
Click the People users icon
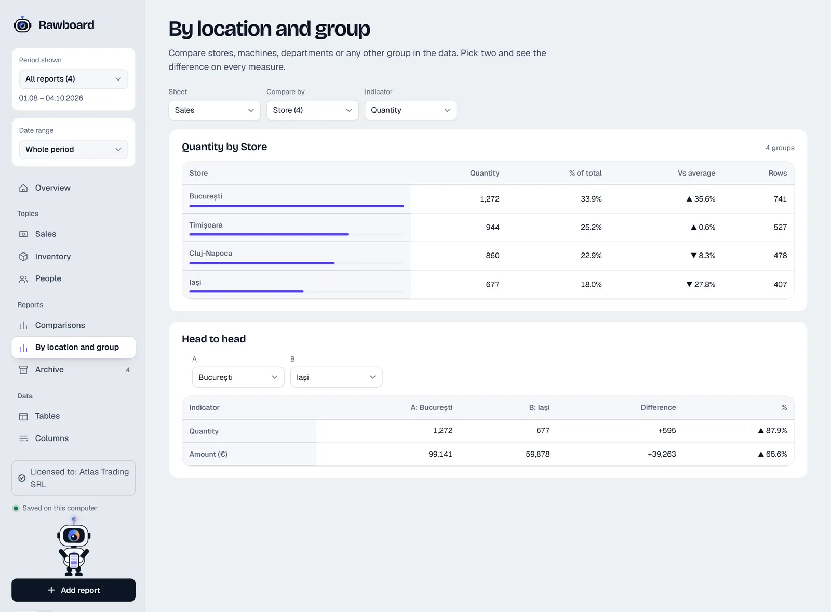coord(23,279)
